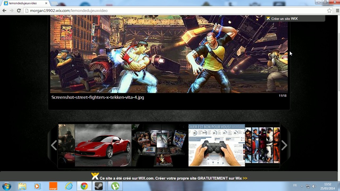Reload the page with the refresh icon
The image size is (340, 191).
point(19,11)
